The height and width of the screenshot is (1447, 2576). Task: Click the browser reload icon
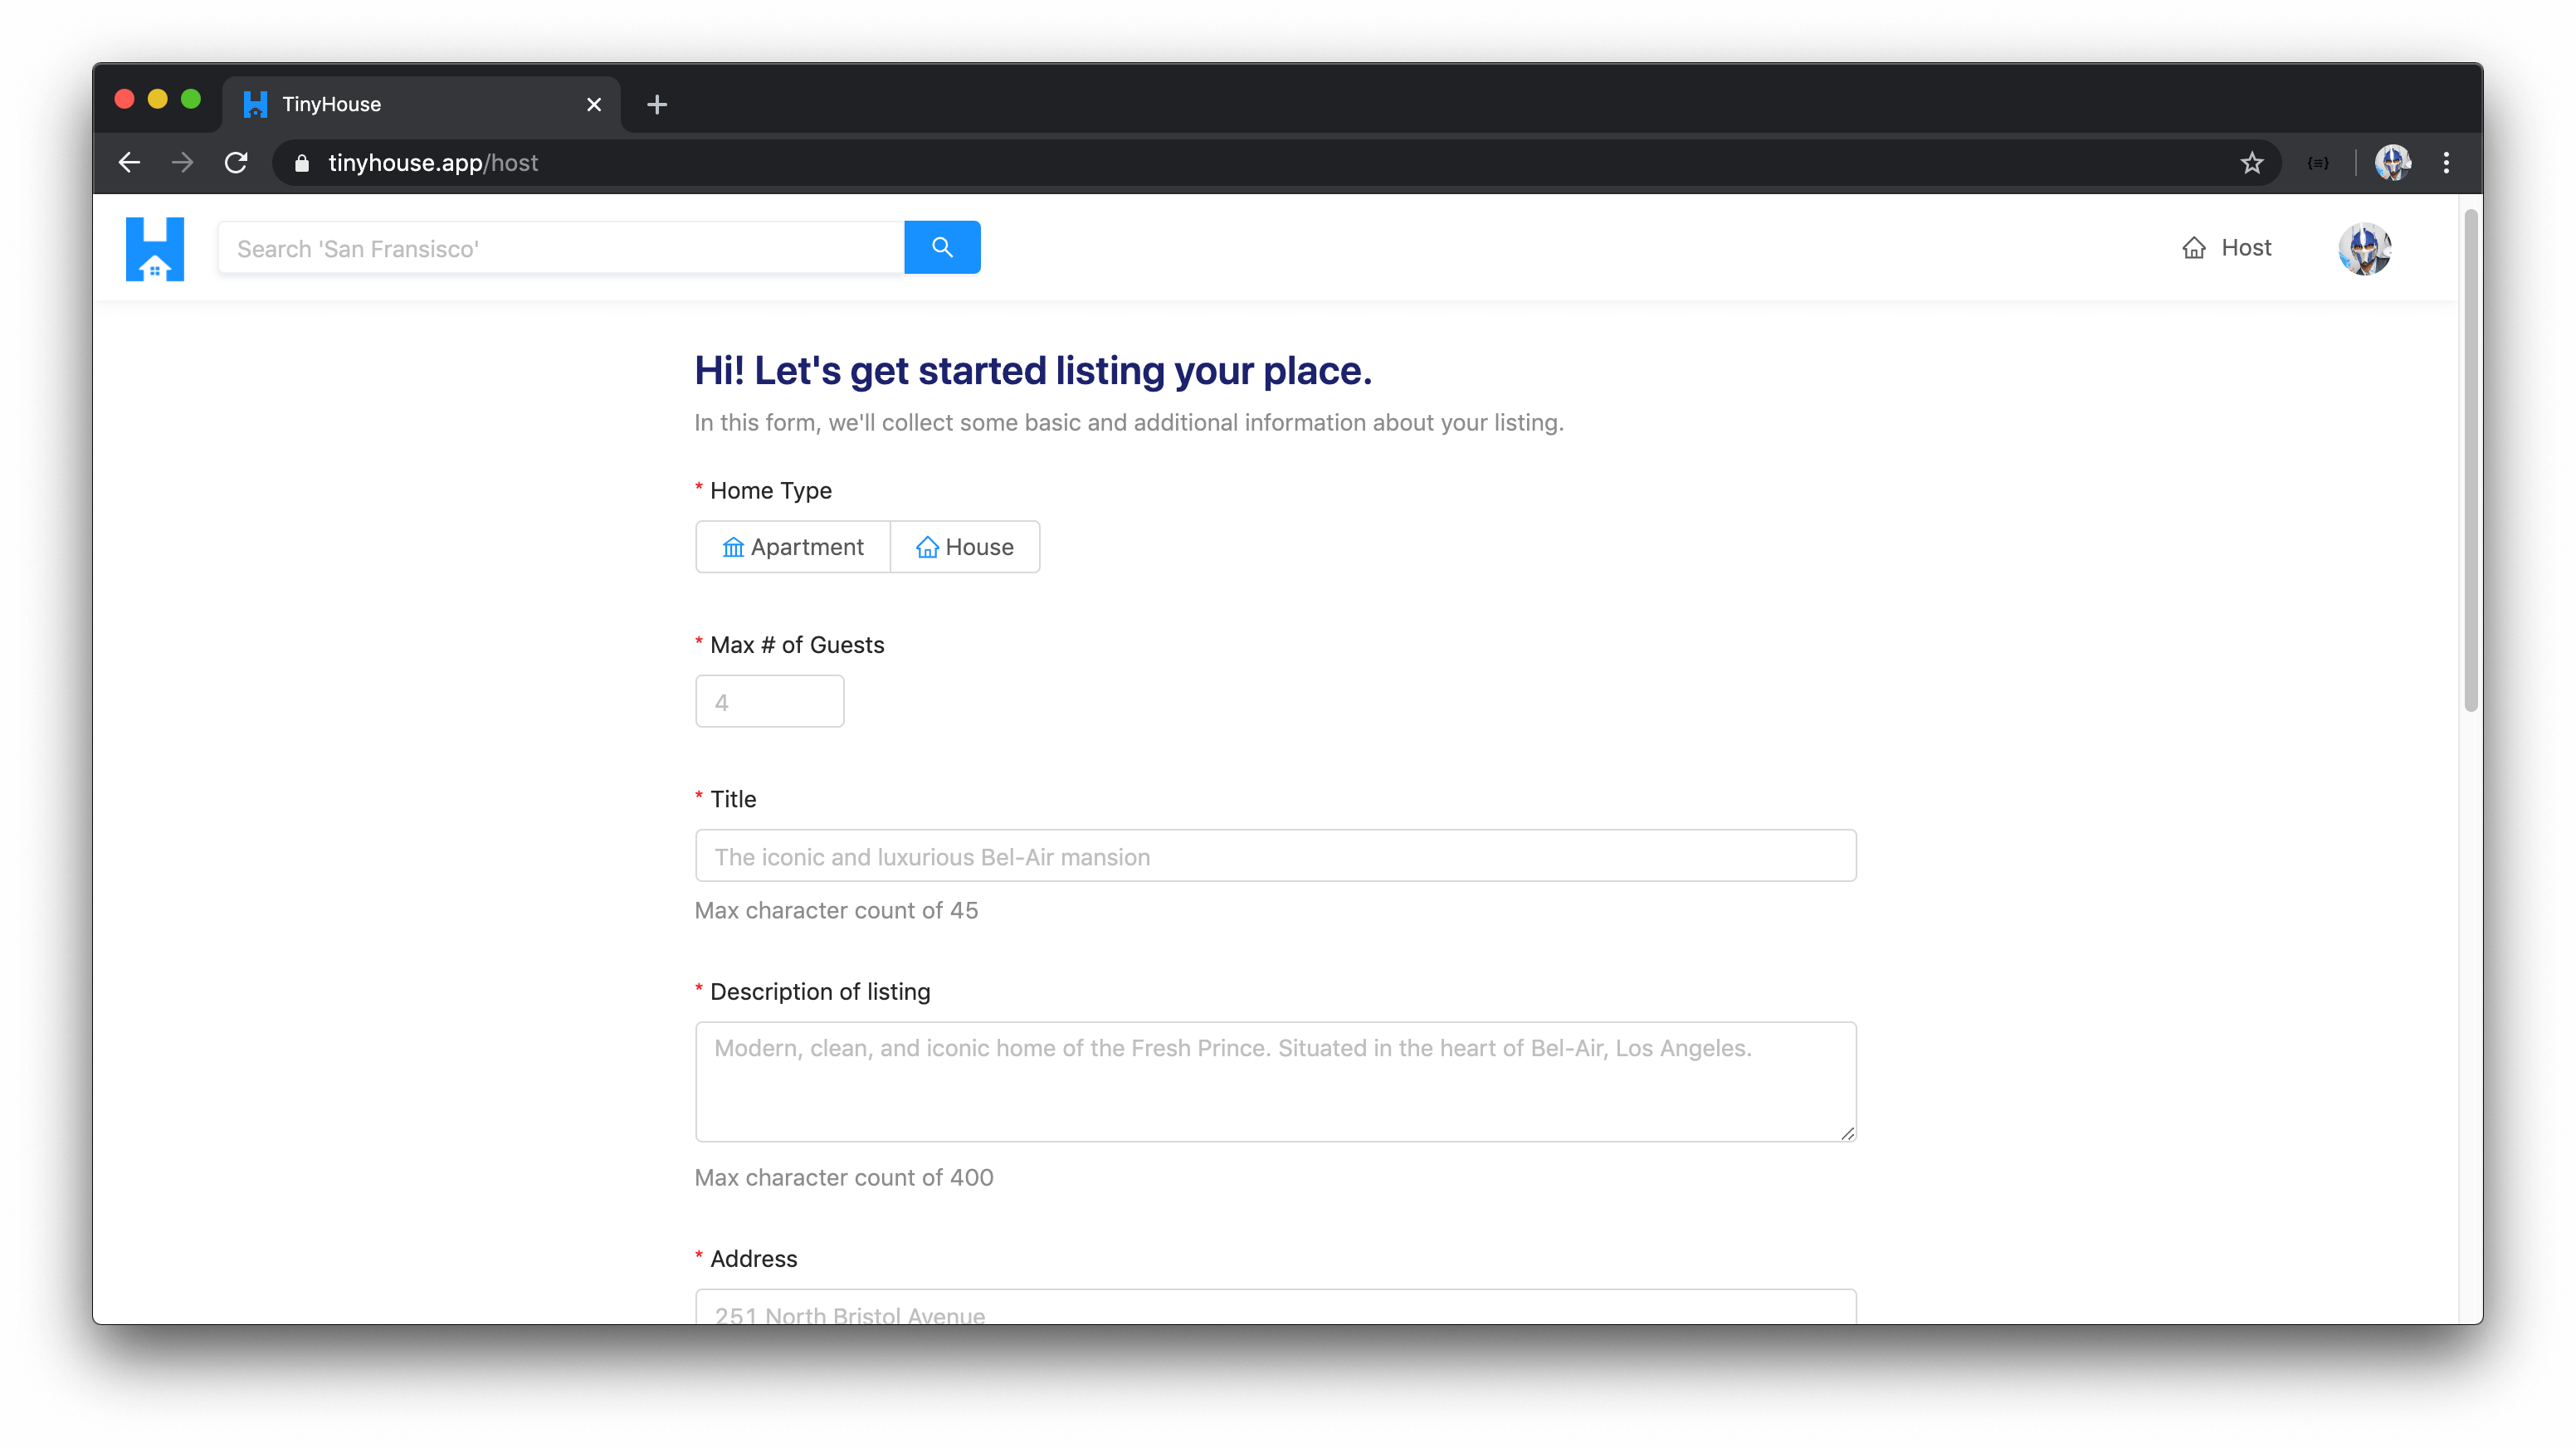pyautogui.click(x=236, y=163)
